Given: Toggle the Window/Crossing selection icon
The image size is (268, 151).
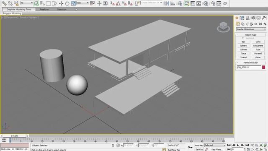Looking at the screenshot, I should 54,3.
